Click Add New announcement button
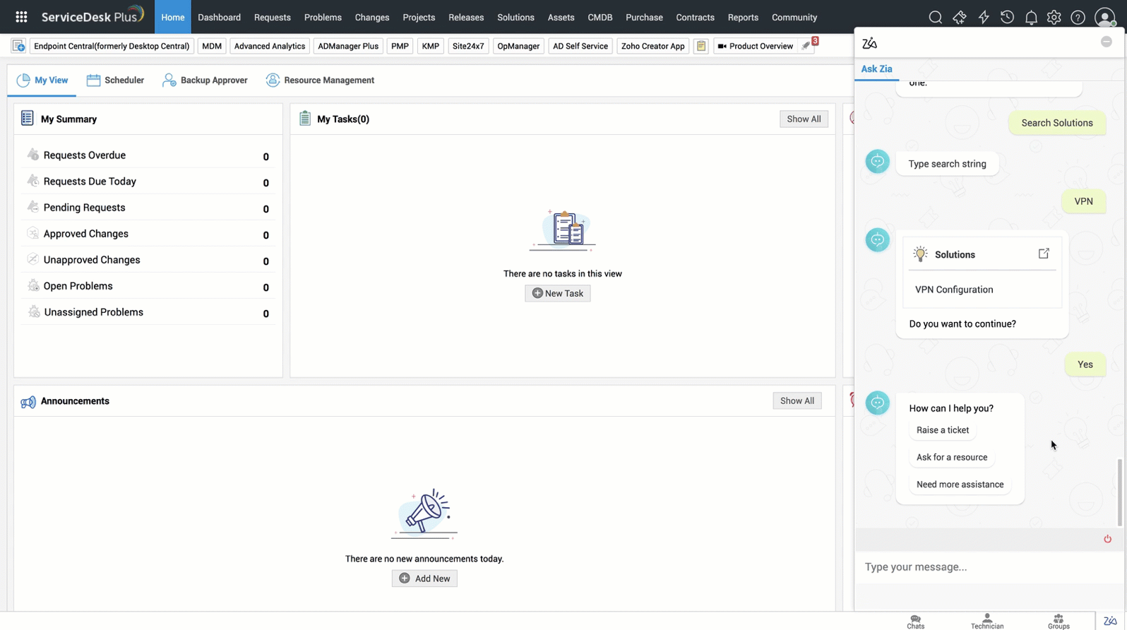1127x630 pixels. click(x=424, y=578)
